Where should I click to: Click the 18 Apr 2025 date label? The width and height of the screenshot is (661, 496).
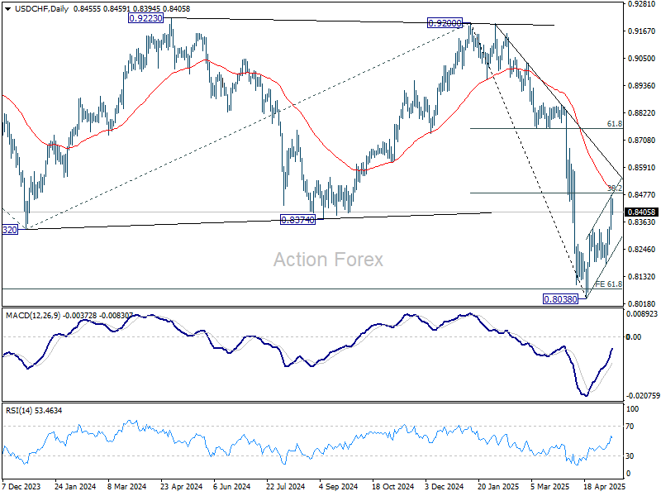tap(601, 488)
